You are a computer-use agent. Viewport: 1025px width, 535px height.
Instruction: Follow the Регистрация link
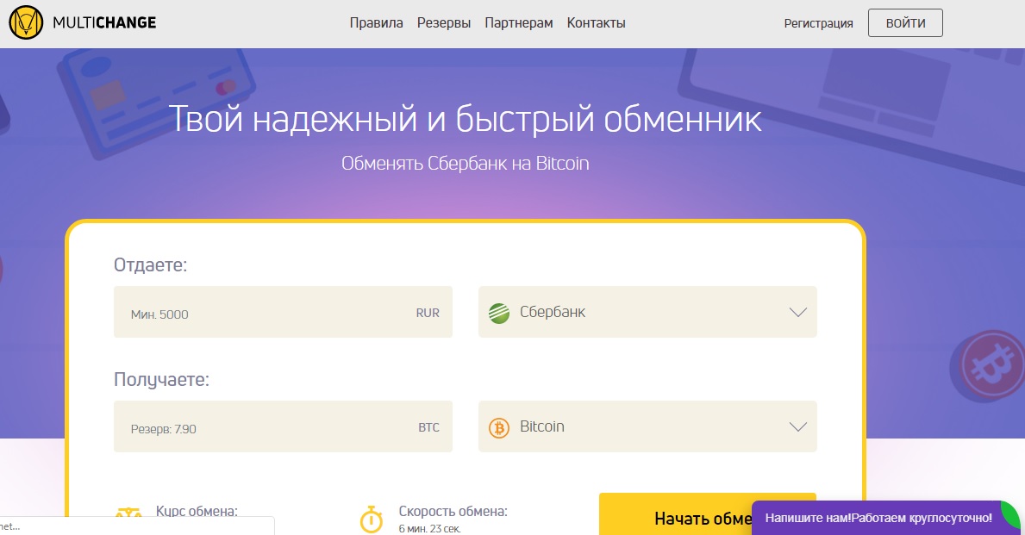[818, 23]
